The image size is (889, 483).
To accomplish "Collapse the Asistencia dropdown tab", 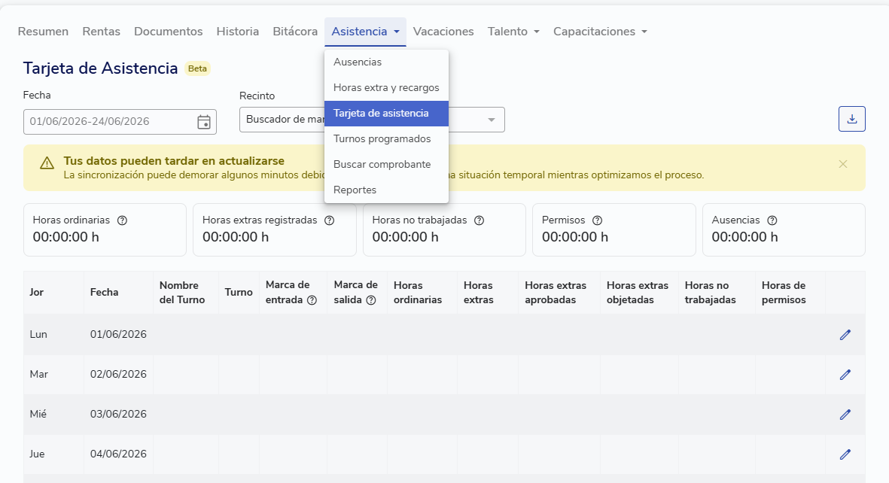I will 365,32.
